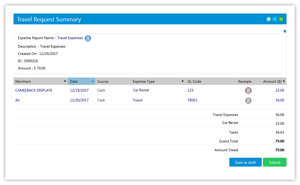The width and height of the screenshot is (300, 185).
Task: Click the green notes icon in the header
Action: coord(281,19)
